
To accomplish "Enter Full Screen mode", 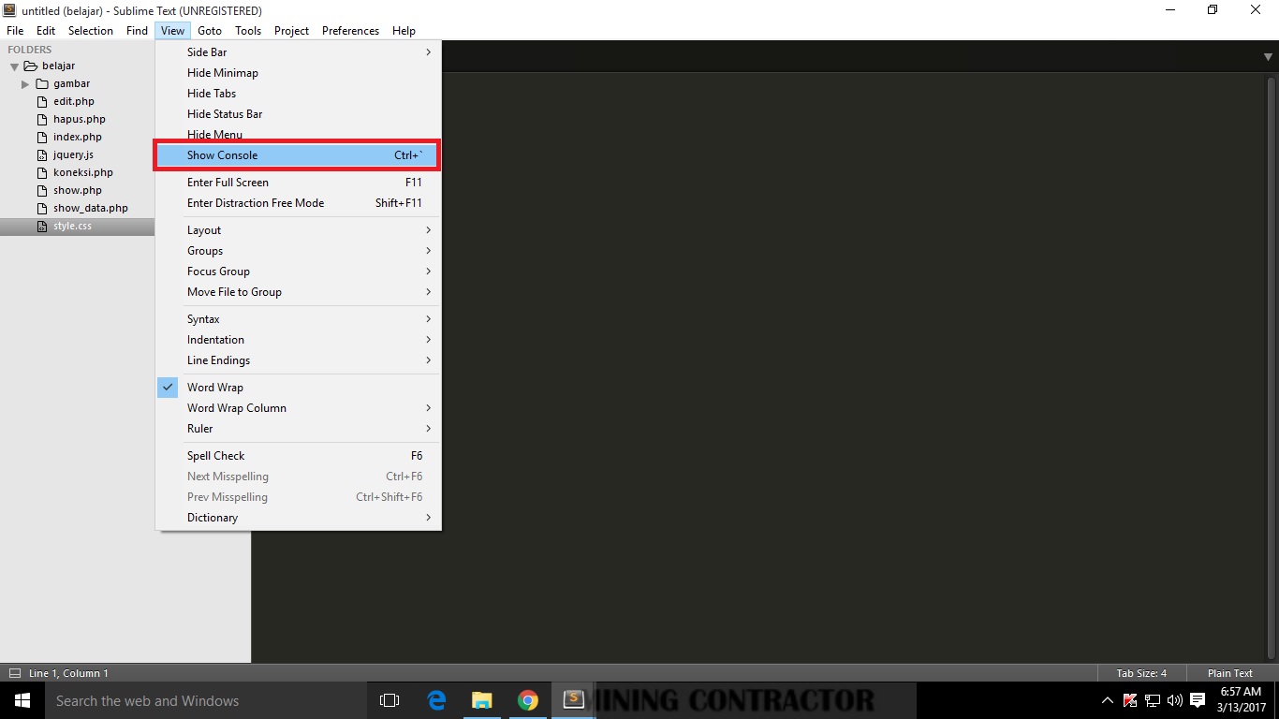I will pyautogui.click(x=228, y=182).
